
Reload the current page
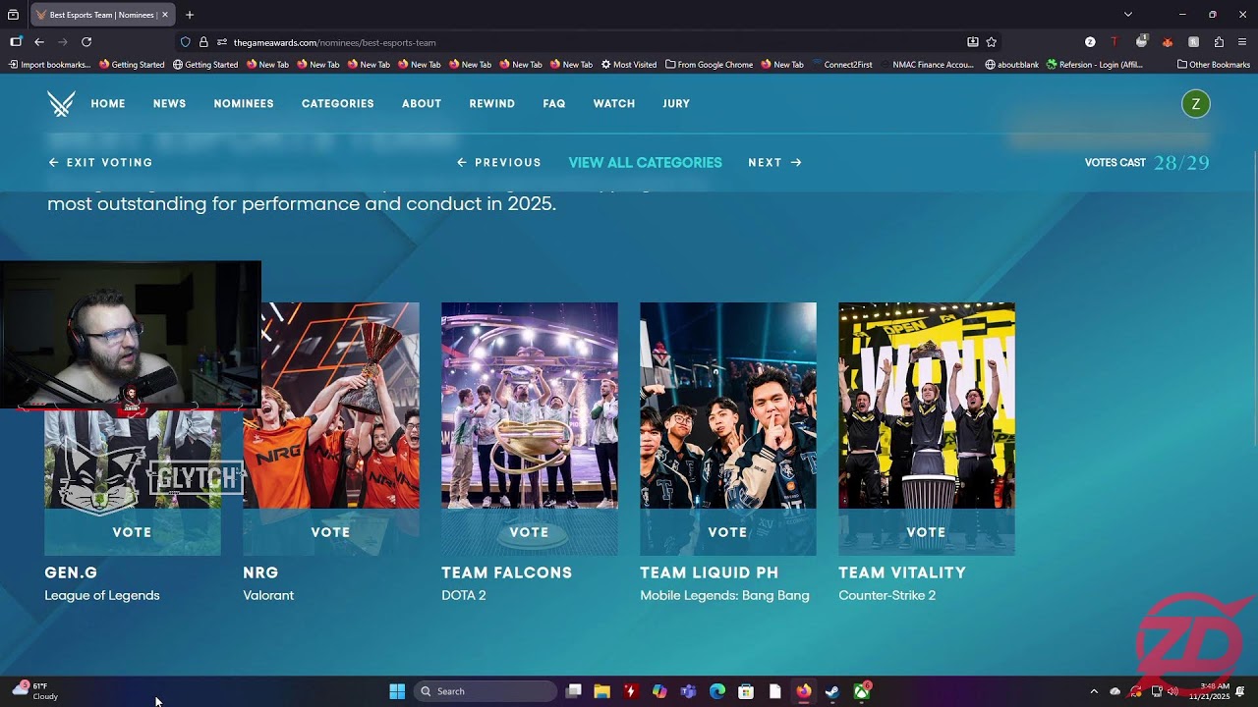pyautogui.click(x=86, y=42)
